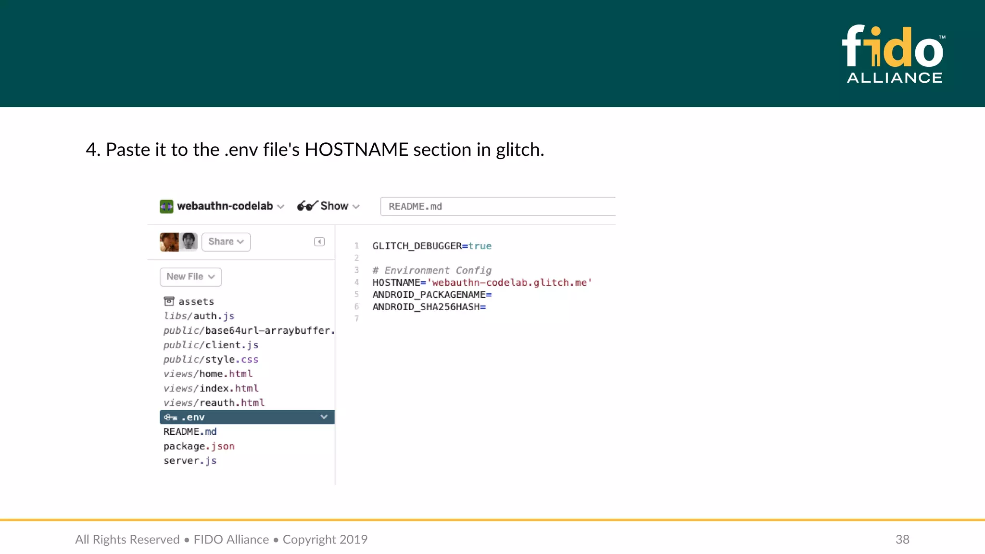Select public/style.css file

(211, 359)
